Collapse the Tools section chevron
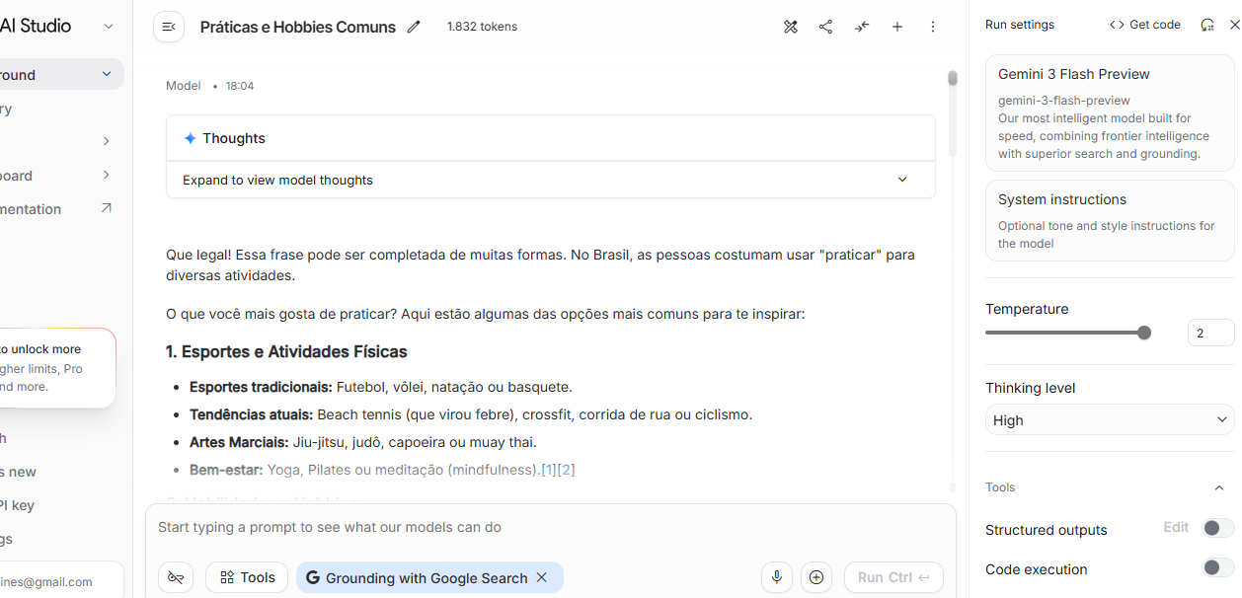 (x=1219, y=487)
